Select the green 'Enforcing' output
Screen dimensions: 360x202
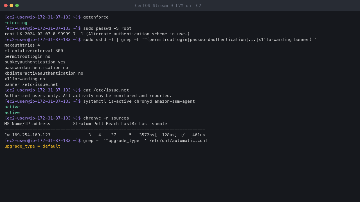pyautogui.click(x=16, y=23)
